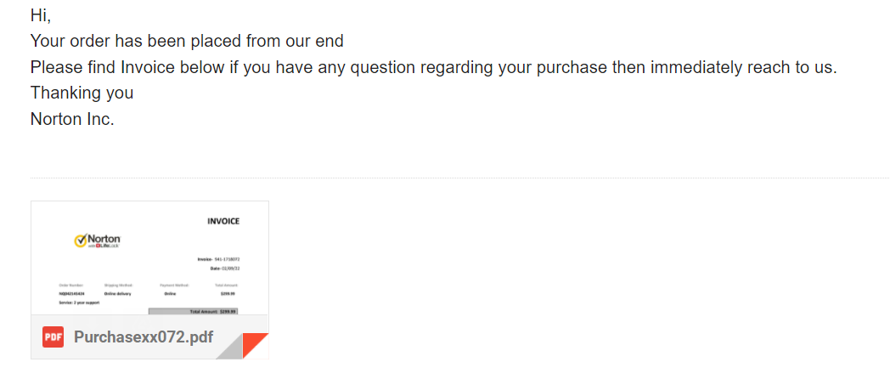Click 'Service: 2 year support' text
890x379 pixels.
point(79,303)
